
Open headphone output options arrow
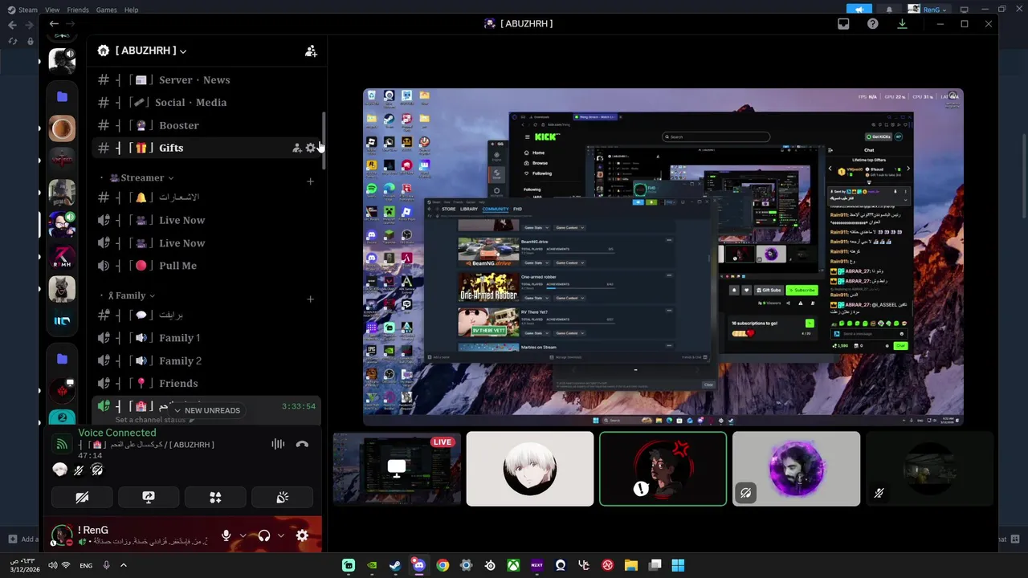[x=280, y=535]
